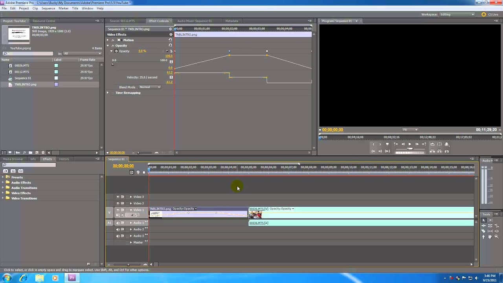Click the Extract button in Program monitor
Viewport: 503px width, 283px height.
(x=439, y=151)
